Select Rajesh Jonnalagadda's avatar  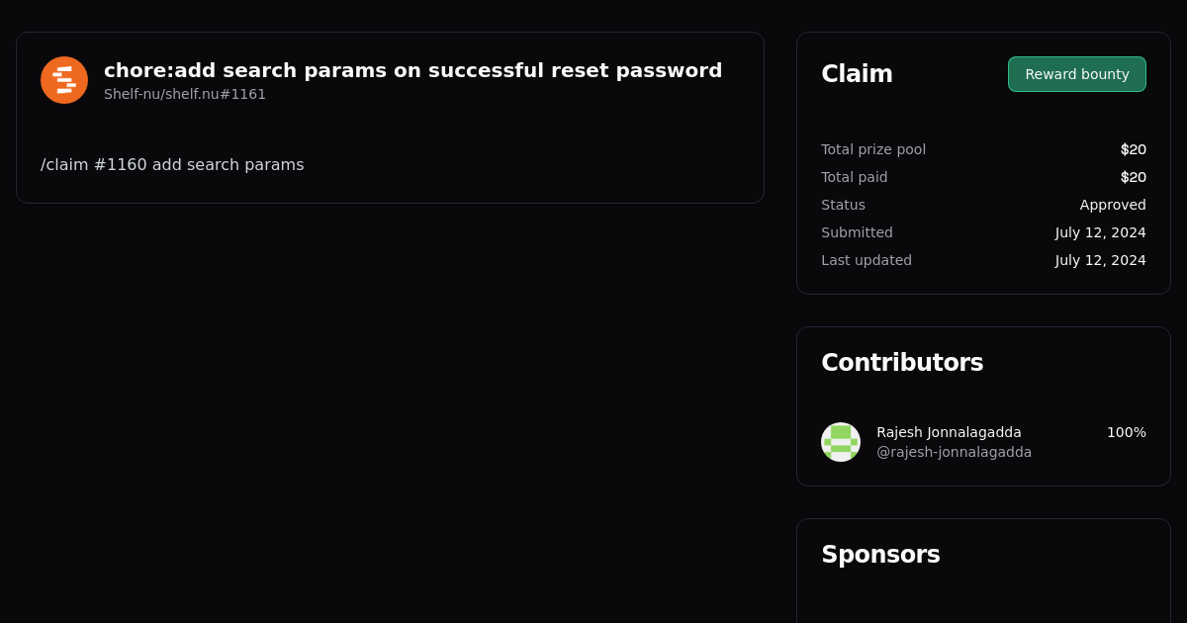pos(840,442)
